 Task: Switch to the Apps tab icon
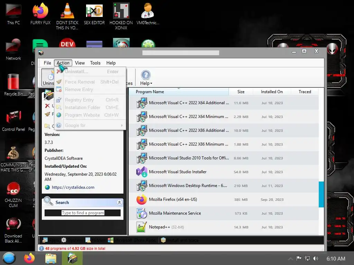45,240
